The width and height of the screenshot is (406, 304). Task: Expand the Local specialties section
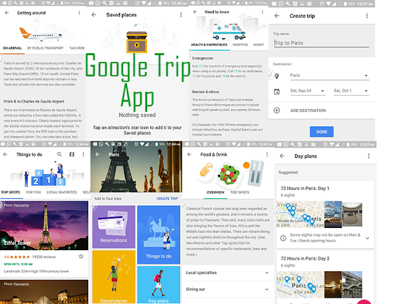[x=228, y=273]
